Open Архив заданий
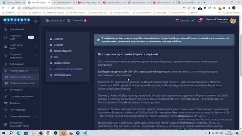This screenshot has width=242, height=136. point(60,51)
